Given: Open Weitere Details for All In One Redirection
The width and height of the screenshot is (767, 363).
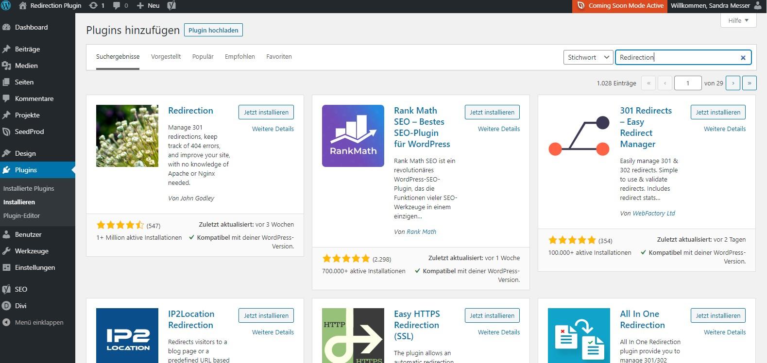Looking at the screenshot, I should [x=725, y=332].
